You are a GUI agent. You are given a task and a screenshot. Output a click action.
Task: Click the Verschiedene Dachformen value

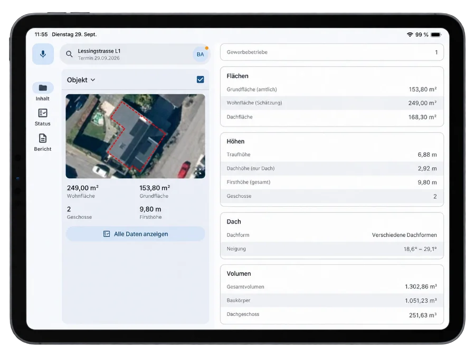click(404, 235)
